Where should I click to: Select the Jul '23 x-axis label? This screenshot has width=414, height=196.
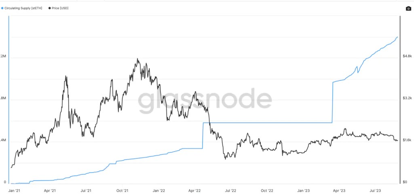(376, 190)
